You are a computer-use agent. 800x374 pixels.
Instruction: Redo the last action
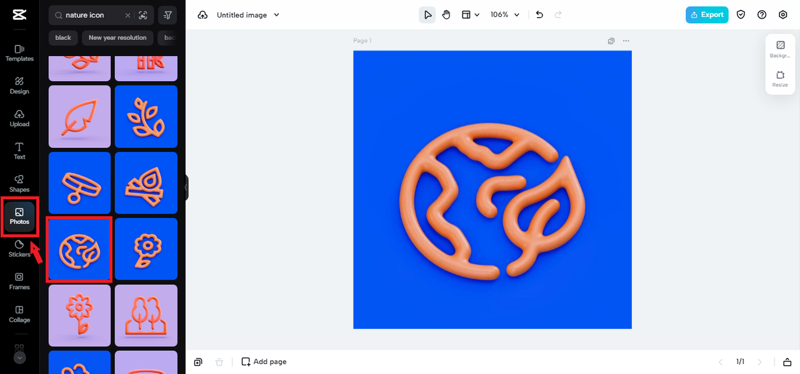pos(558,15)
